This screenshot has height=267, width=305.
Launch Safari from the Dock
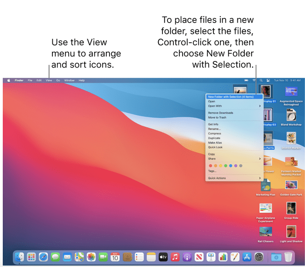(43, 257)
